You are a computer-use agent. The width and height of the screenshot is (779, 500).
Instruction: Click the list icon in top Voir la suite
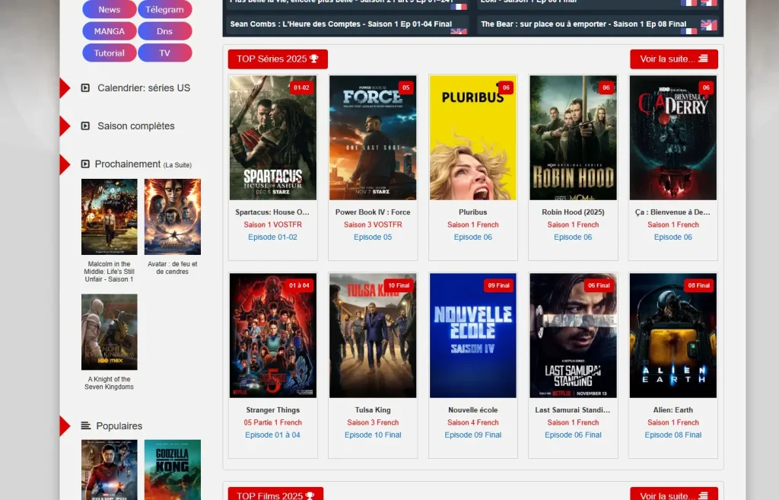click(x=703, y=59)
